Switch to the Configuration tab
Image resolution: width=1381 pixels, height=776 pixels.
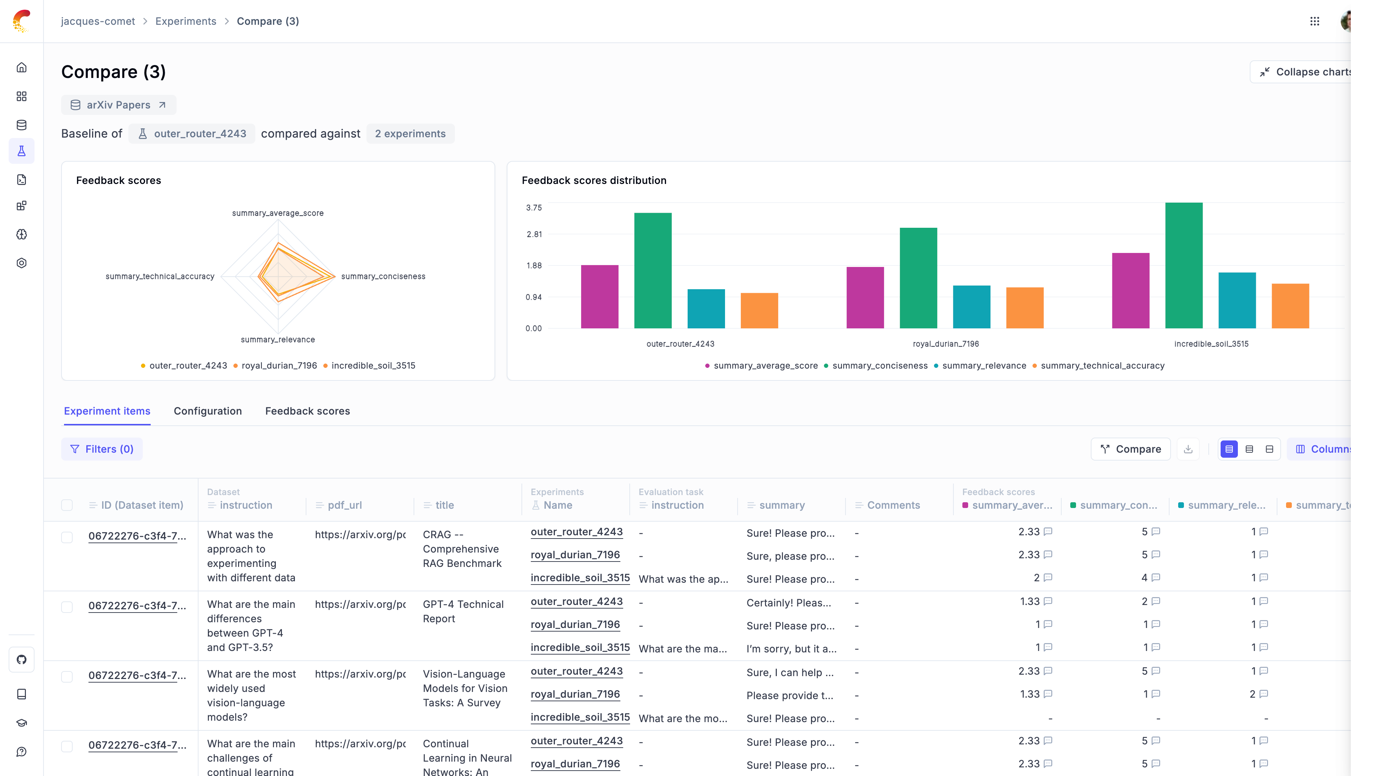tap(208, 411)
